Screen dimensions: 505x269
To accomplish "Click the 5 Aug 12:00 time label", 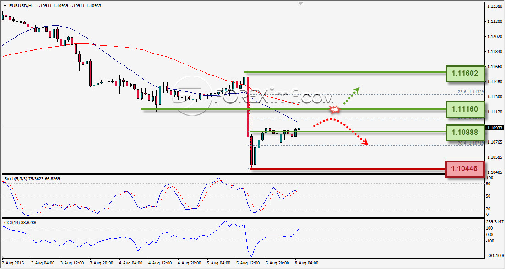I will [248, 263].
